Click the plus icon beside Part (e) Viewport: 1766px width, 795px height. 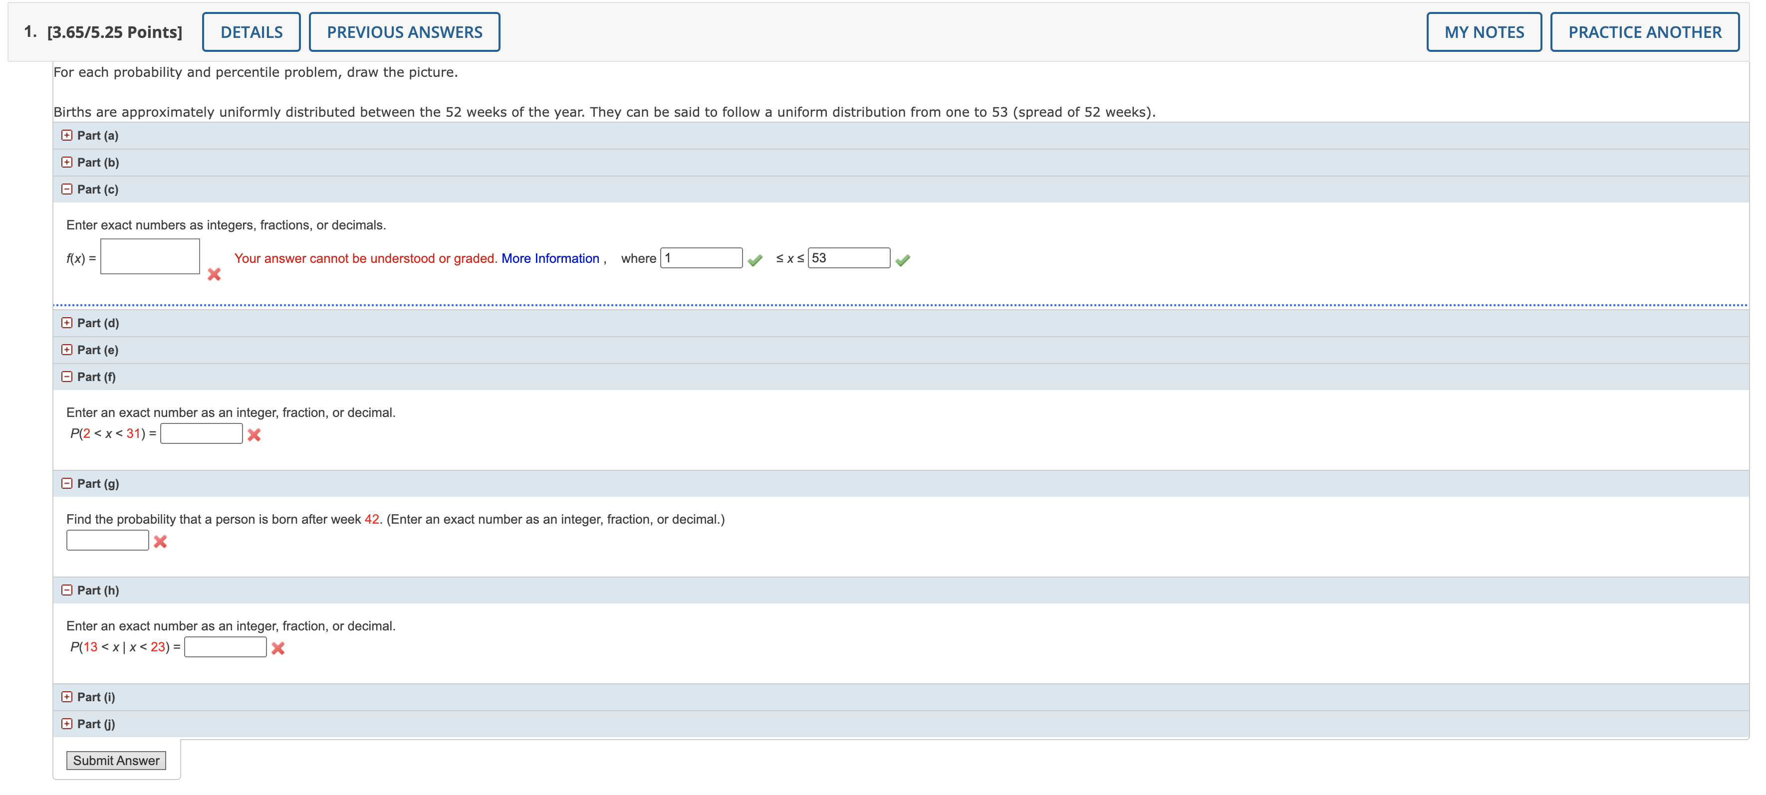[x=66, y=350]
